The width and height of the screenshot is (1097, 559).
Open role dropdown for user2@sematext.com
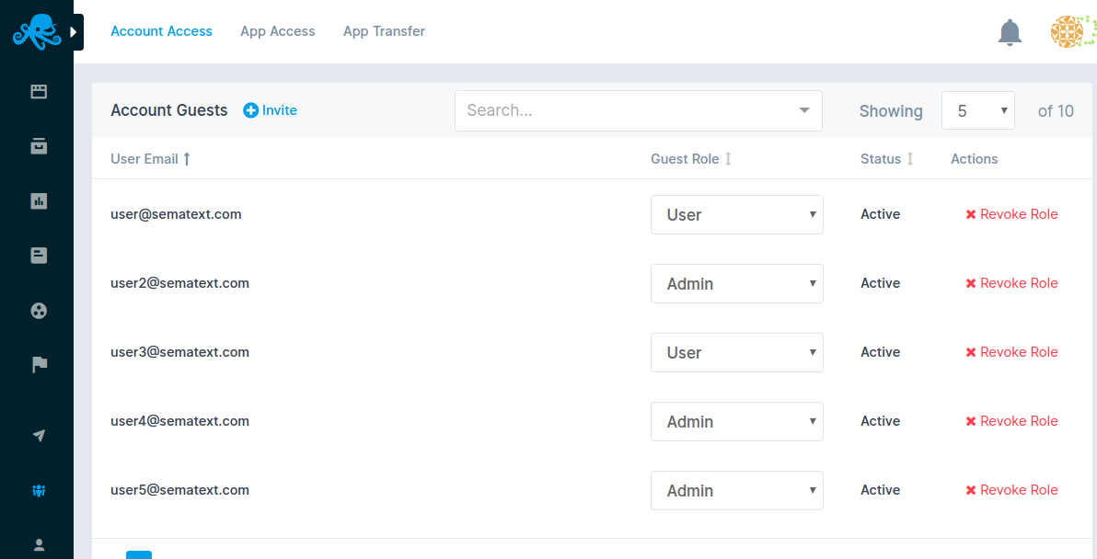[x=736, y=284]
